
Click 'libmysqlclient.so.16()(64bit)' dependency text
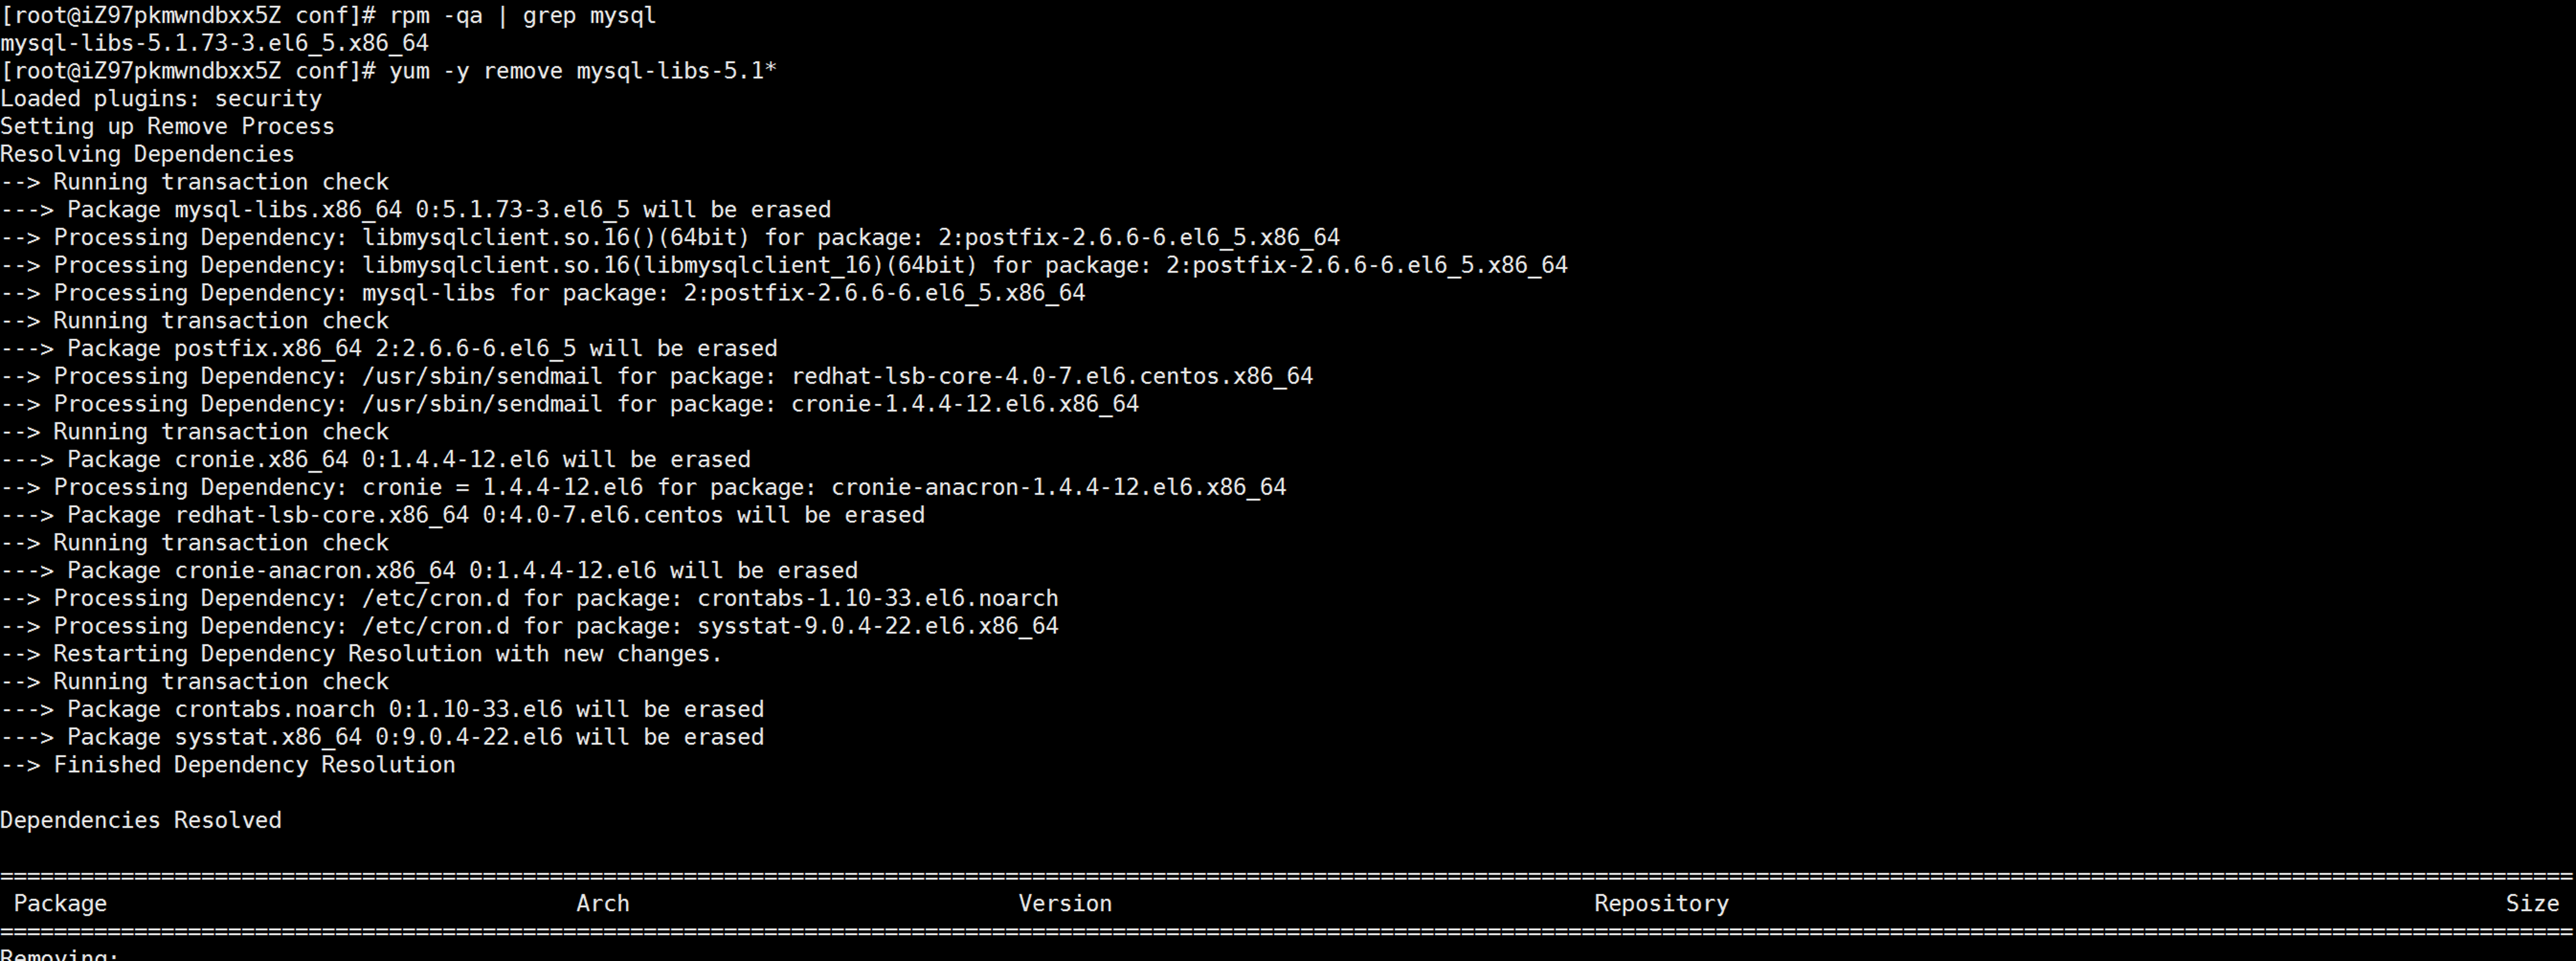point(555,238)
